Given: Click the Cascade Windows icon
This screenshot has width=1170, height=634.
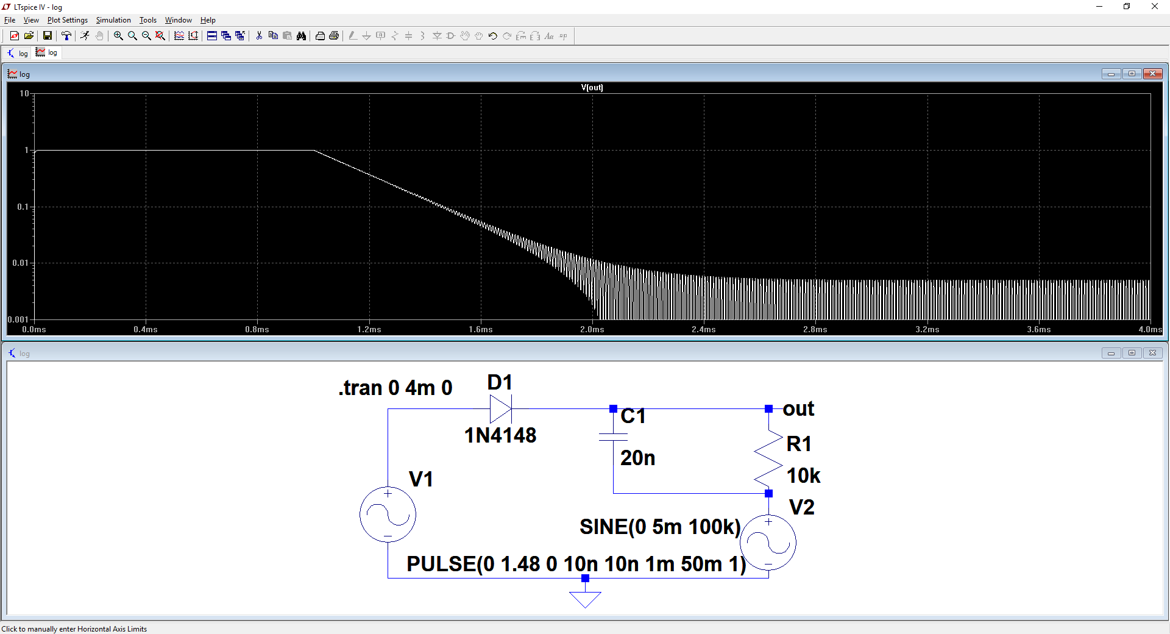Looking at the screenshot, I should coord(226,36).
